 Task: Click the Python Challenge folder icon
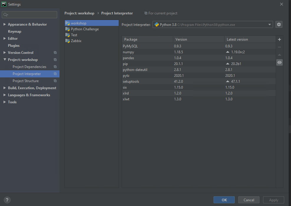pyautogui.click(x=68, y=29)
